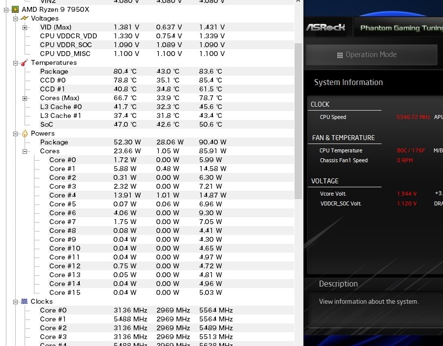The height and width of the screenshot is (346, 443).
Task: Select the Core #0 clock row
Action: 167,311
